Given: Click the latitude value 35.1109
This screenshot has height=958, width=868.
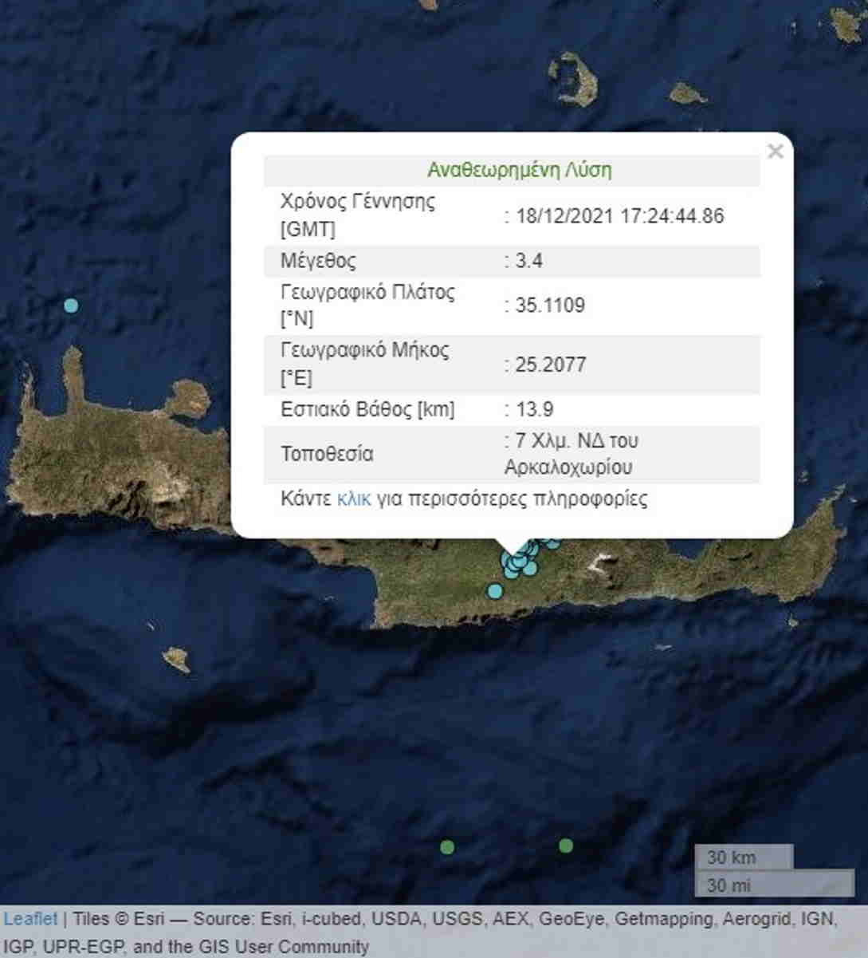Looking at the screenshot, I should coord(549,306).
